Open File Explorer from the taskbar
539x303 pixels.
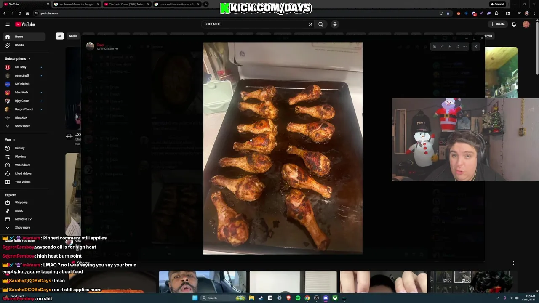(251, 298)
